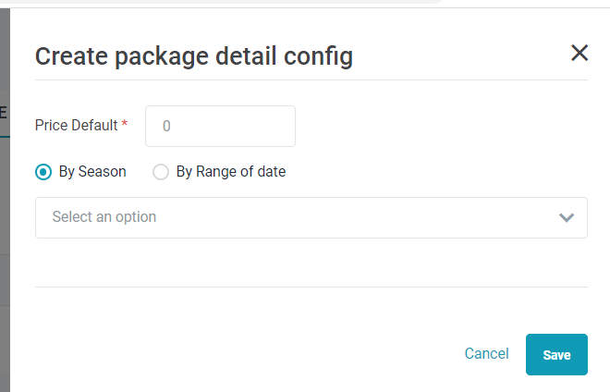Save the package detail config
Screen dimensions: 610x392
[x=556, y=354]
